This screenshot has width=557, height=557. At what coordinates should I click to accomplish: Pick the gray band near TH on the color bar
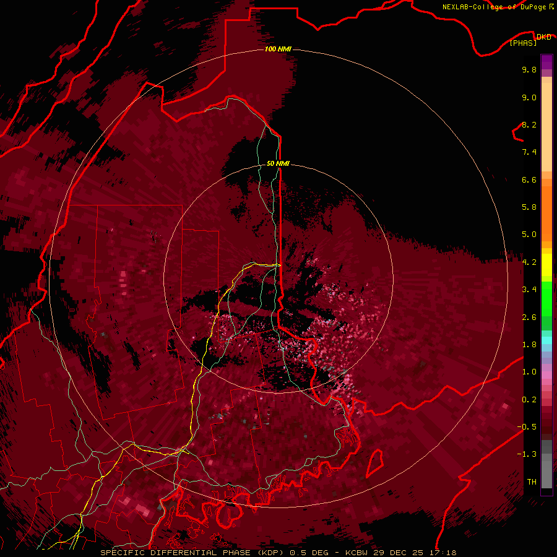[546, 474]
